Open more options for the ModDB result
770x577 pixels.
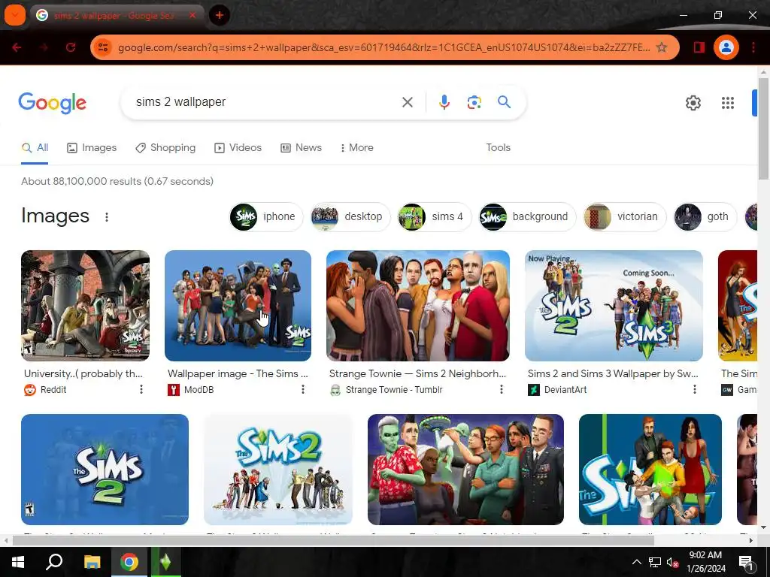[x=303, y=390]
